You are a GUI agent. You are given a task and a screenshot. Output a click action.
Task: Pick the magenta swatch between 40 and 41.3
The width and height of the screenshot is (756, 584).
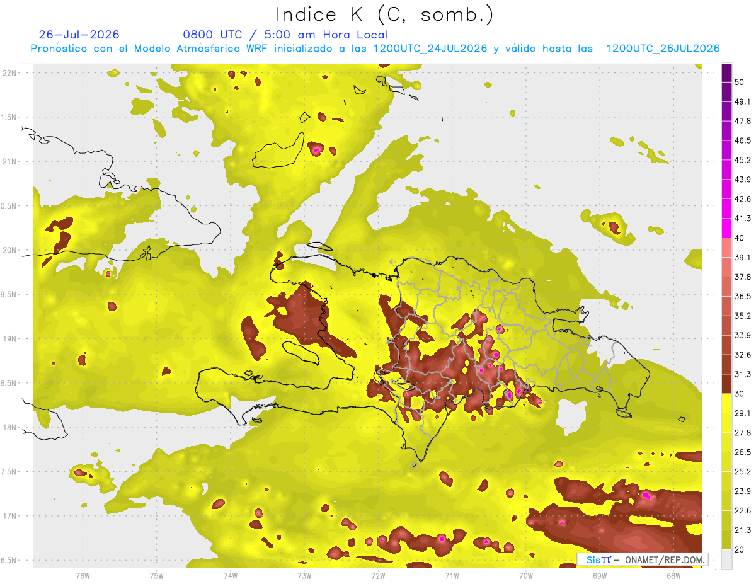point(726,228)
